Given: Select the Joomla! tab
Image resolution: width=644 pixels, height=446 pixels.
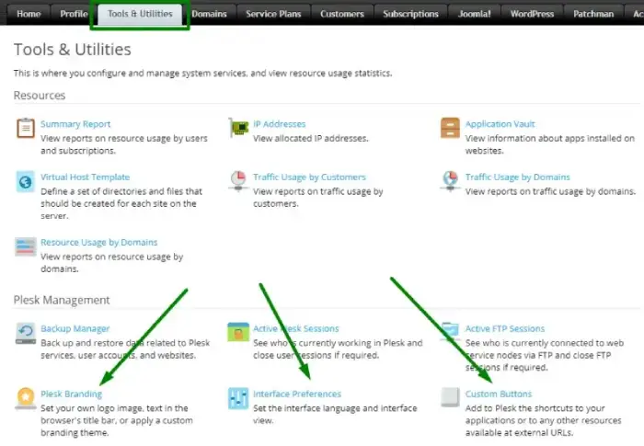Looking at the screenshot, I should [475, 14].
